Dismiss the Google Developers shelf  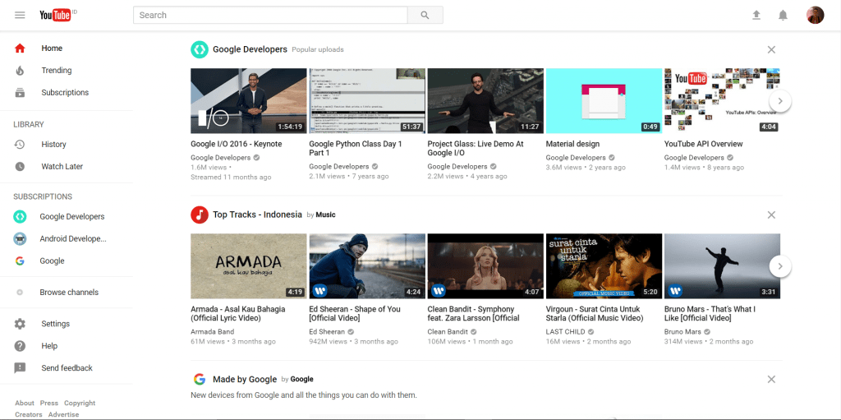coord(771,49)
